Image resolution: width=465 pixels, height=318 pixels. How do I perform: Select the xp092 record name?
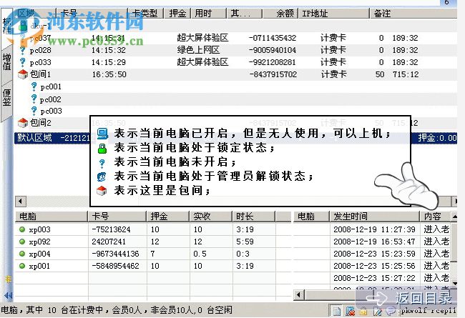pos(39,242)
